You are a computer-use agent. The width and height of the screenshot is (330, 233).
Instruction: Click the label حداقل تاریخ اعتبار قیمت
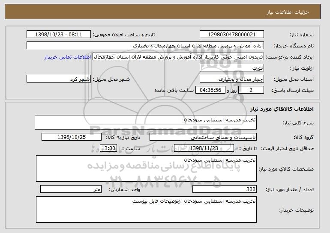point(288,148)
